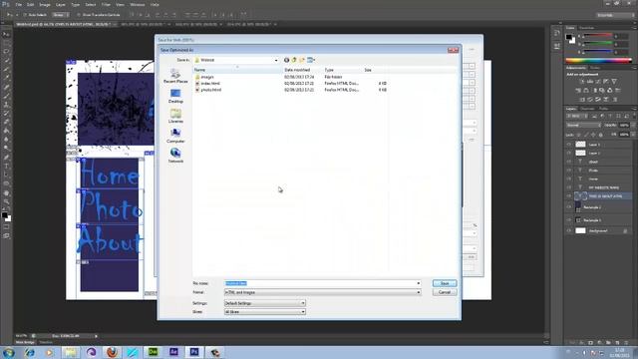Viewport: 638px width, 359px height.
Task: Toggle visibility of the Rectangle 1 layer
Action: click(569, 220)
